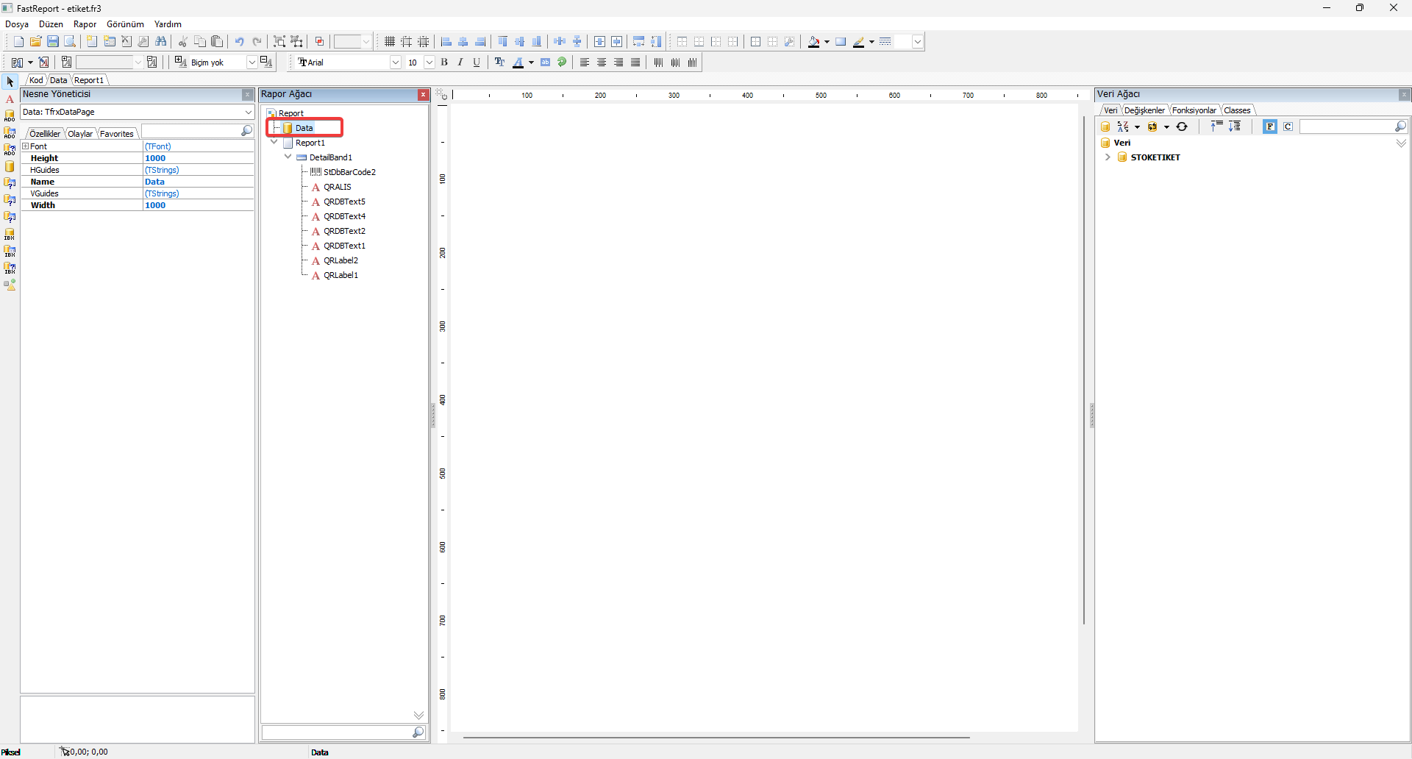1412x759 pixels.
Task: Select the text object tool in left sidebar
Action: [10, 99]
